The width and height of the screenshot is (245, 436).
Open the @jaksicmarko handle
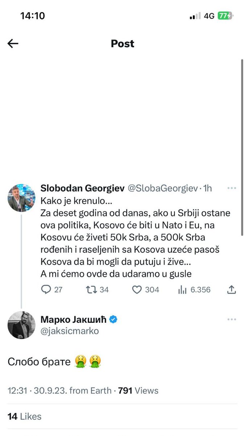(70, 331)
